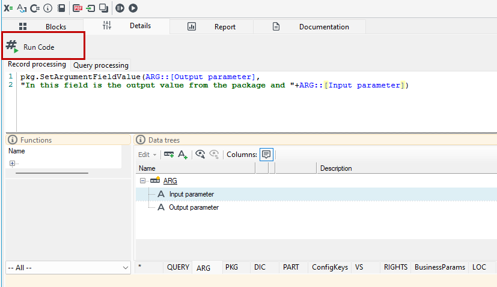
Task: Switch to the RIGHTS tab
Action: pyautogui.click(x=395, y=267)
